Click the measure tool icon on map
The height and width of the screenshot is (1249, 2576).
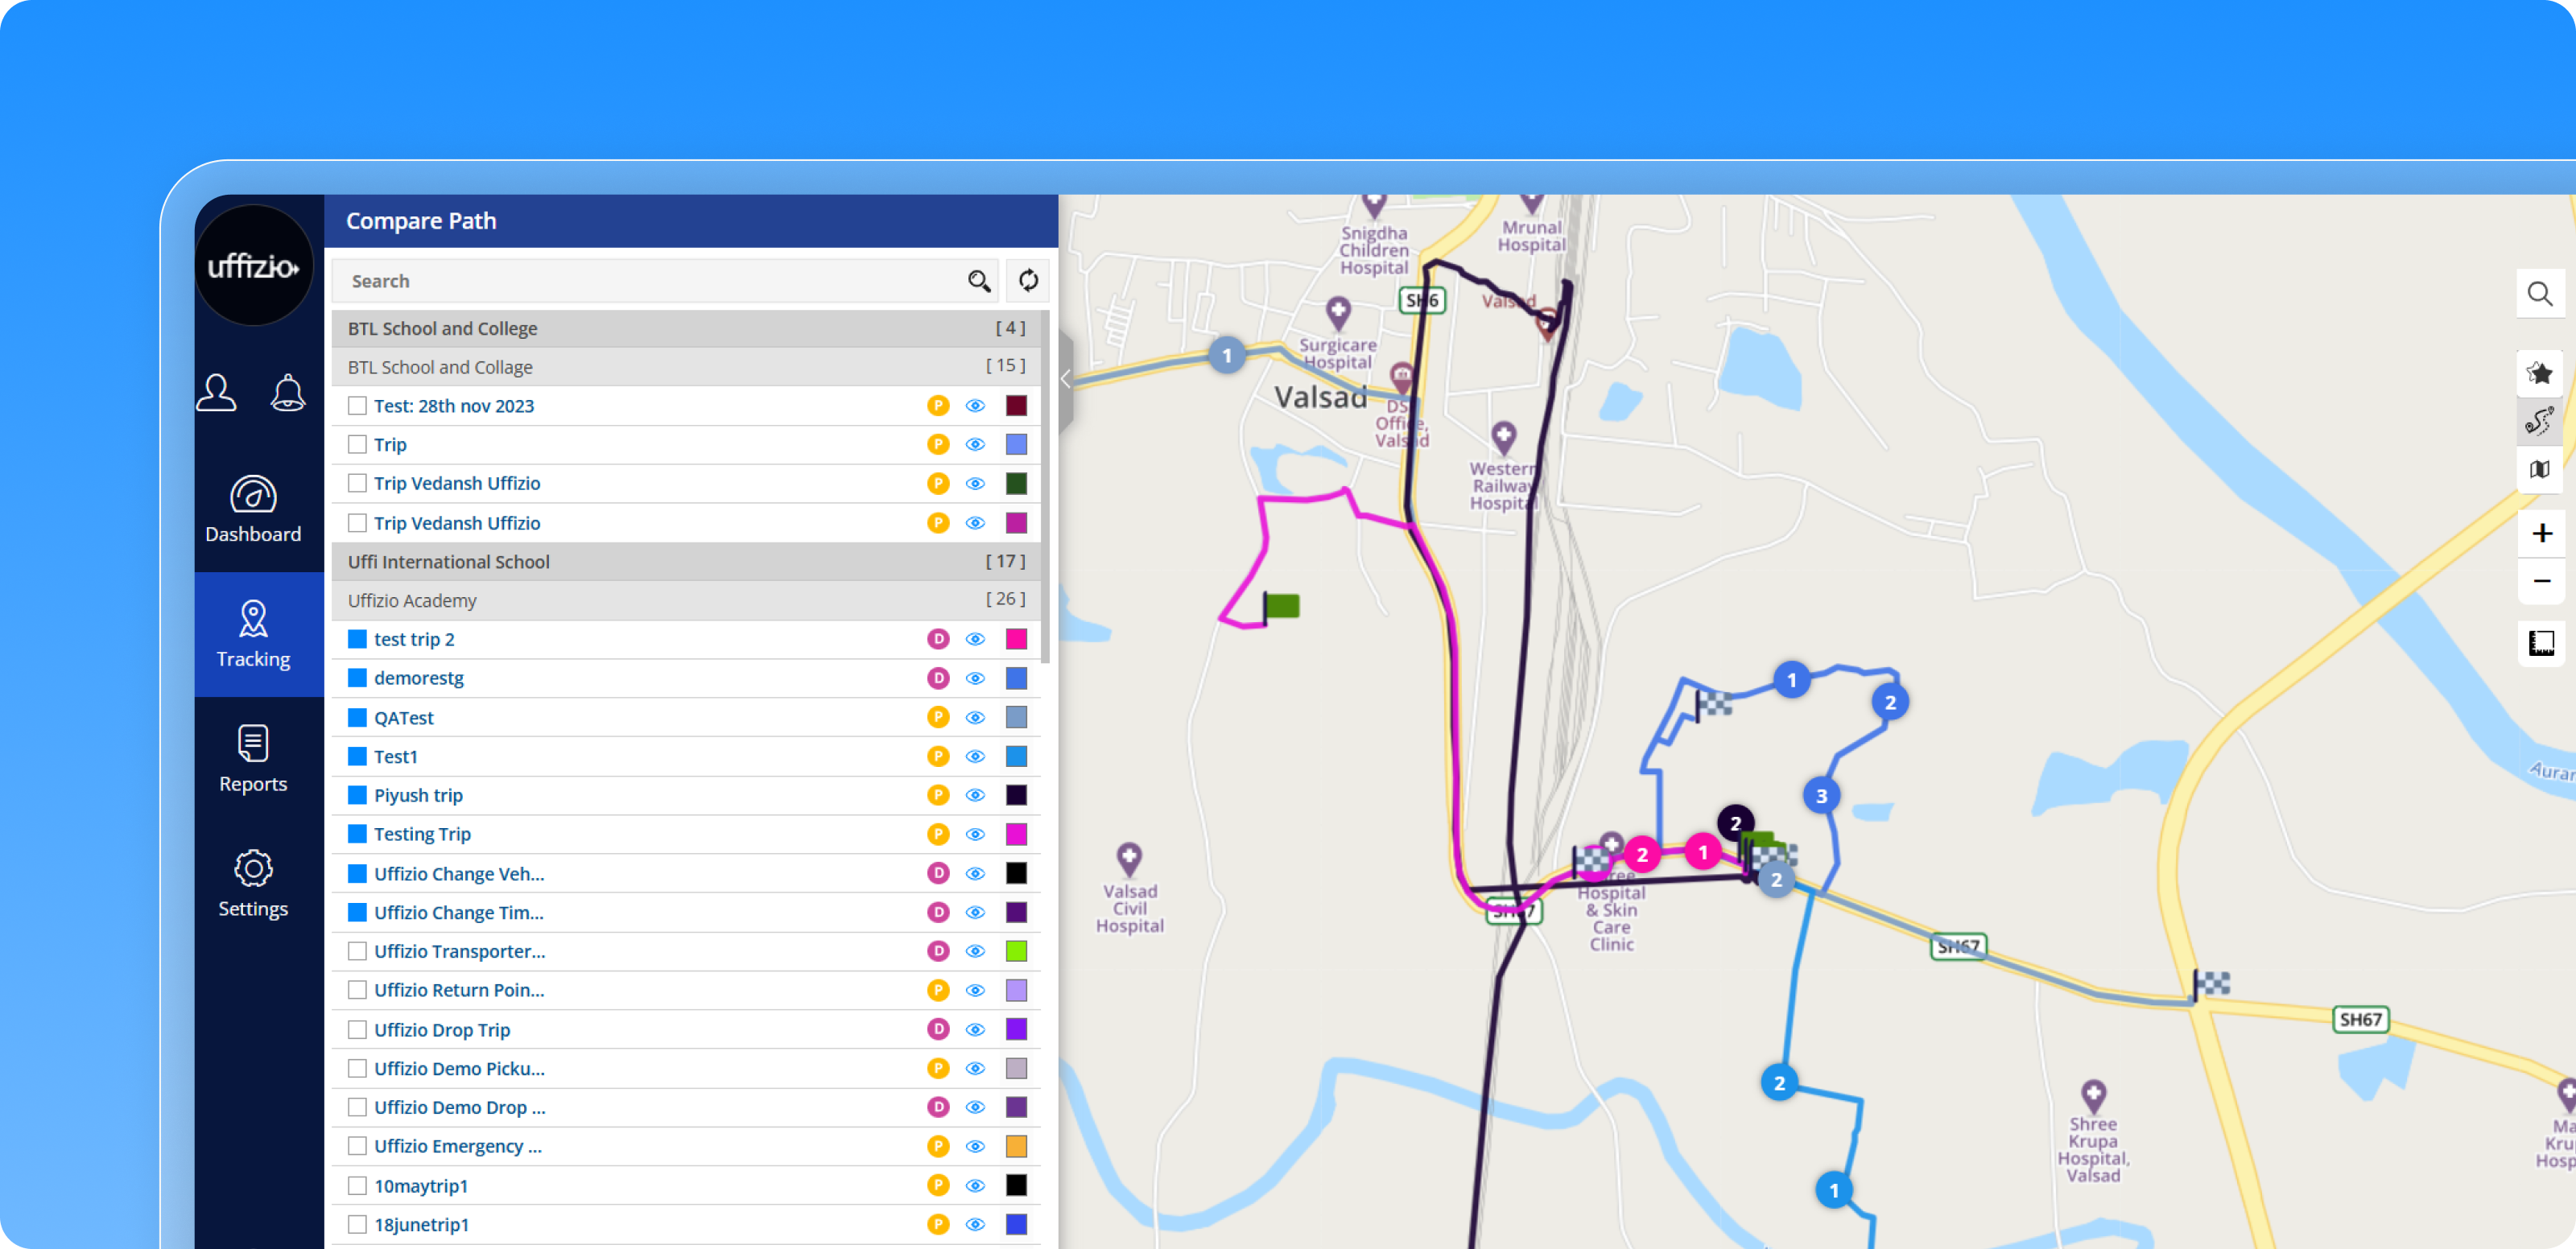point(2541,643)
